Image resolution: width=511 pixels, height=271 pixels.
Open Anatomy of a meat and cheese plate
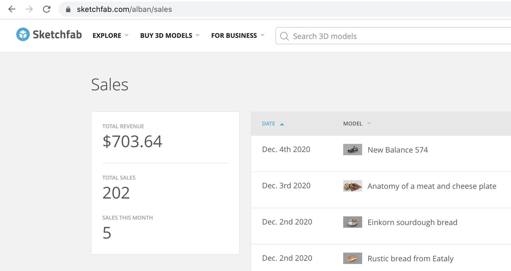[x=432, y=186]
